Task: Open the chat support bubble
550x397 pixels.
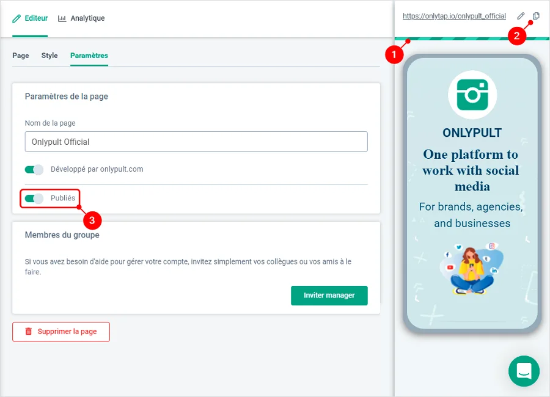Action: click(524, 371)
